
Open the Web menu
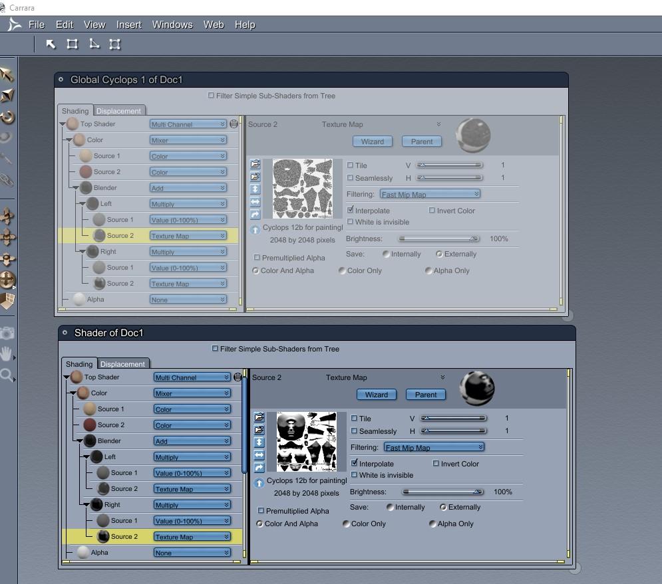click(x=214, y=25)
